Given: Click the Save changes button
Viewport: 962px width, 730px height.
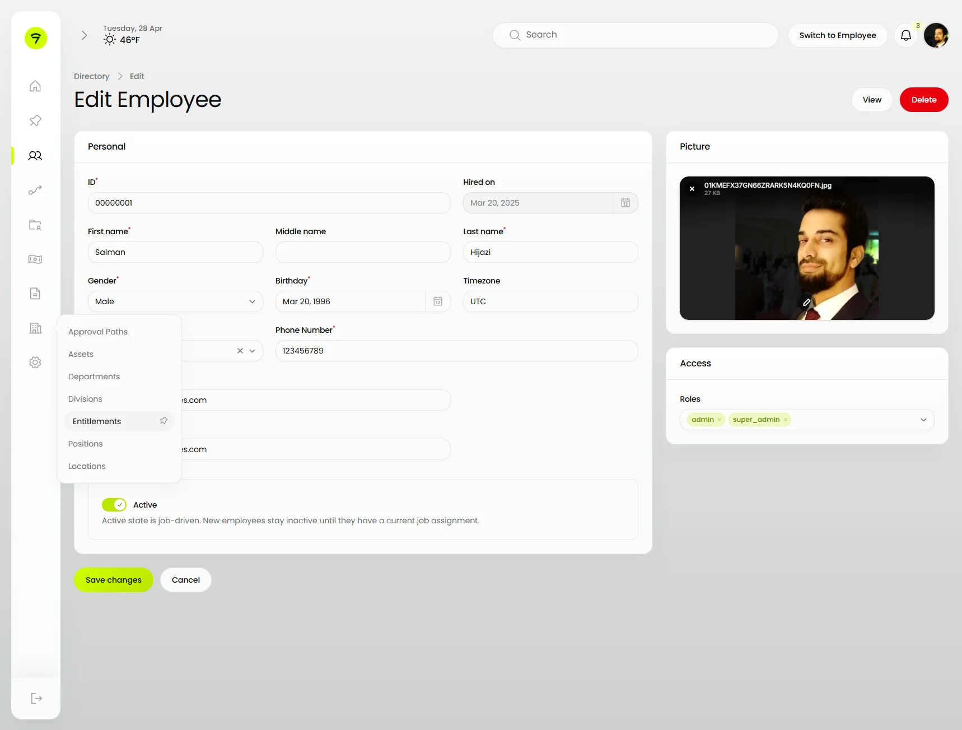Looking at the screenshot, I should 113,580.
